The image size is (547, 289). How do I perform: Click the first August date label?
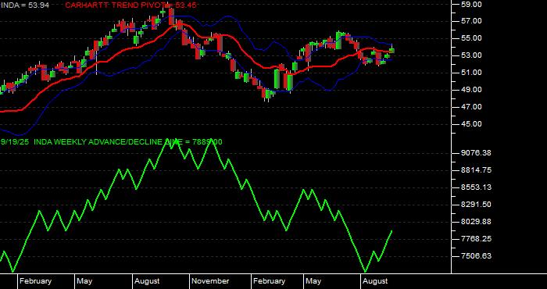[x=147, y=281]
